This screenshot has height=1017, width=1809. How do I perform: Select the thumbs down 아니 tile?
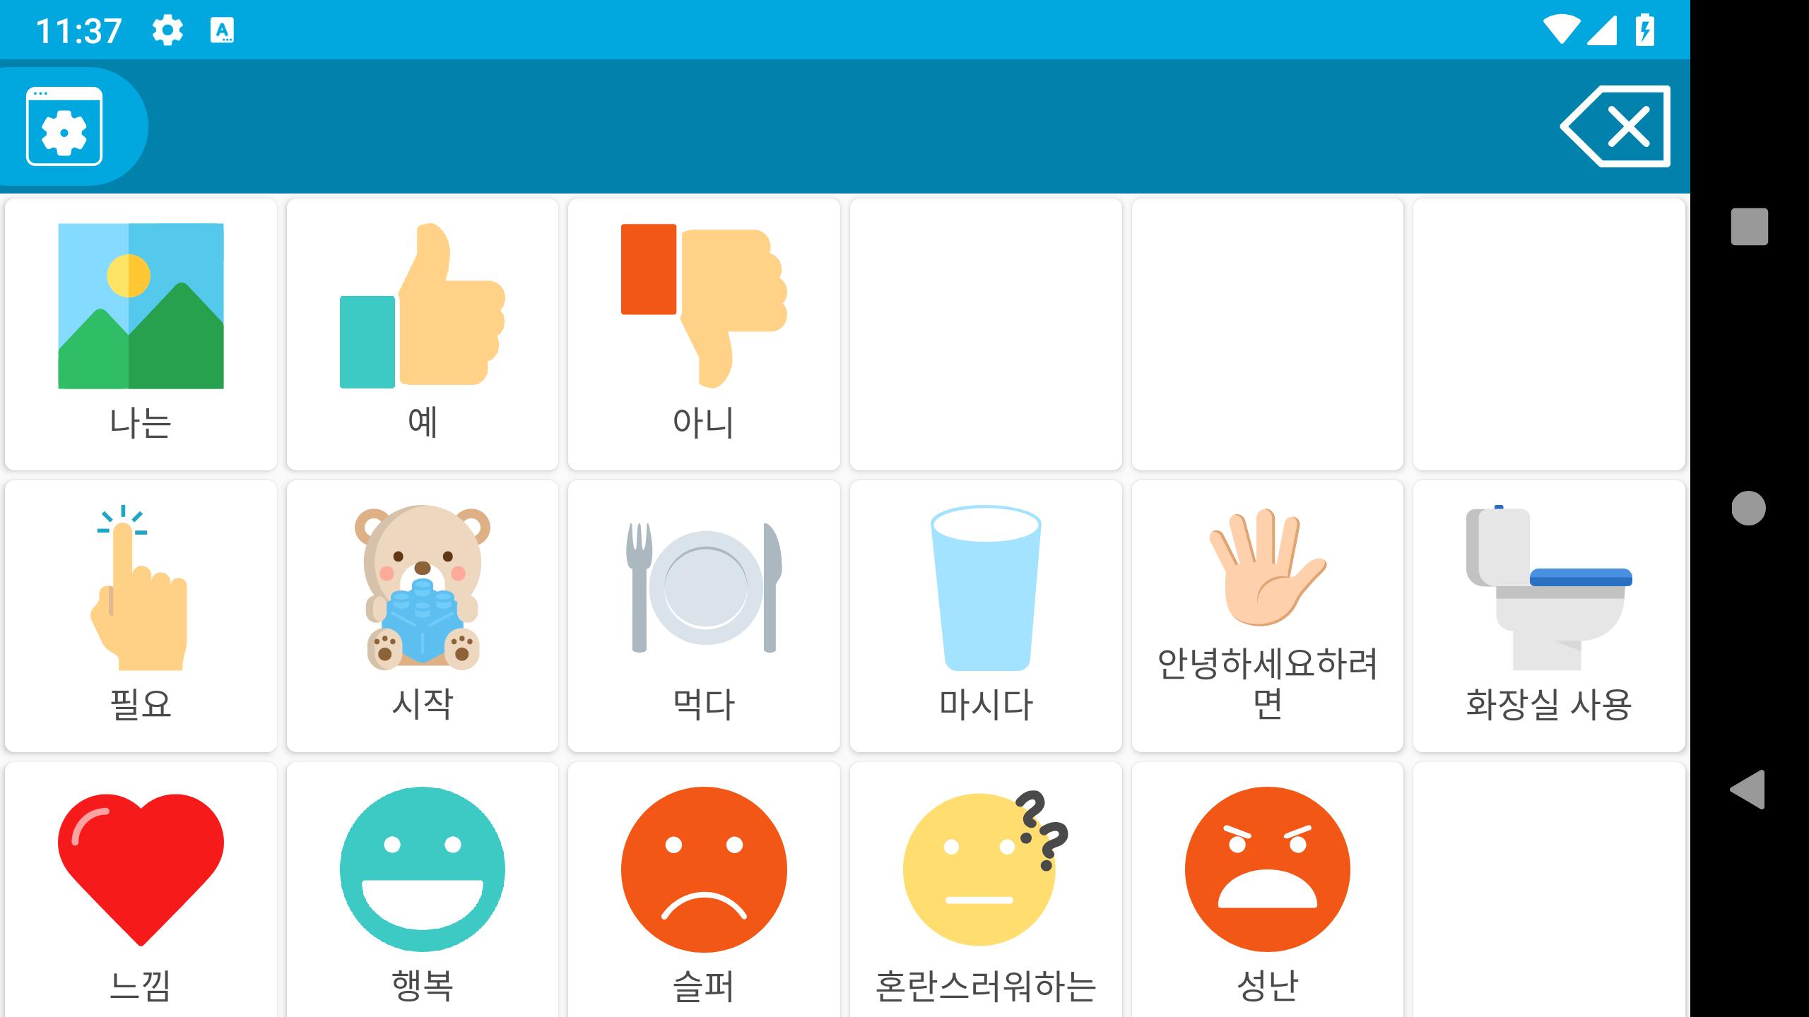pos(704,334)
